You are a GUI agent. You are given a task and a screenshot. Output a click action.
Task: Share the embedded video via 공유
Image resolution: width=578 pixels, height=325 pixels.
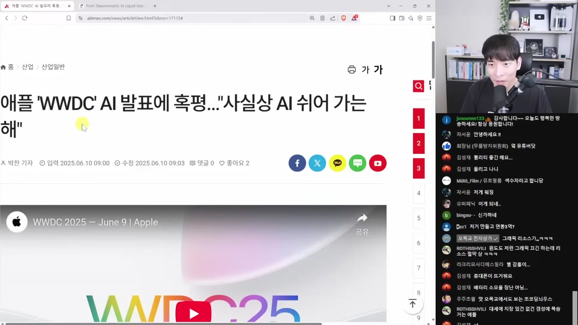tap(362, 224)
